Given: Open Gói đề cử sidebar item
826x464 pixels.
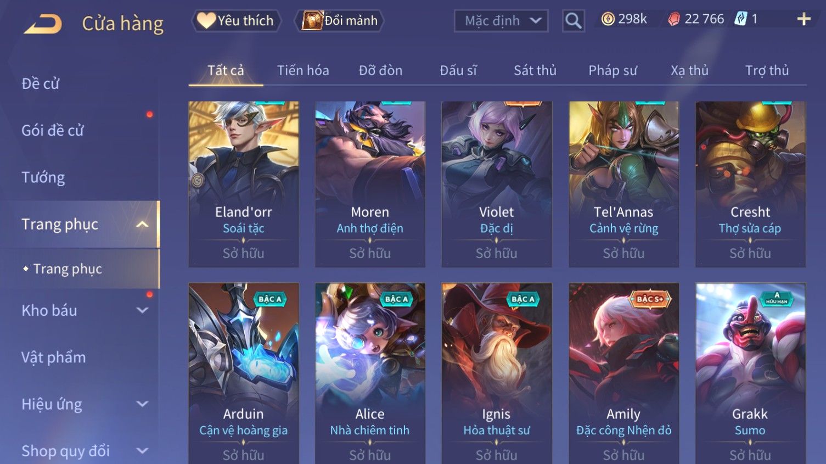Looking at the screenshot, I should click(x=53, y=131).
